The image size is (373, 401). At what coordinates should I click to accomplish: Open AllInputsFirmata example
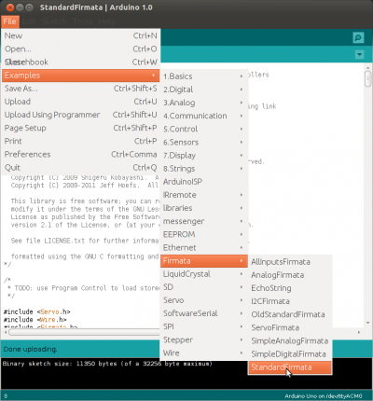[290, 262]
